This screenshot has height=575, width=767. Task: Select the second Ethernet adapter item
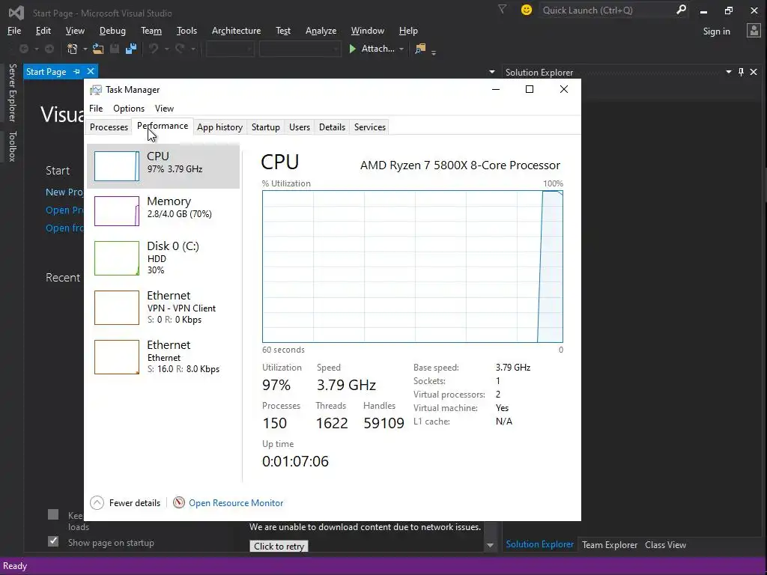pos(163,357)
